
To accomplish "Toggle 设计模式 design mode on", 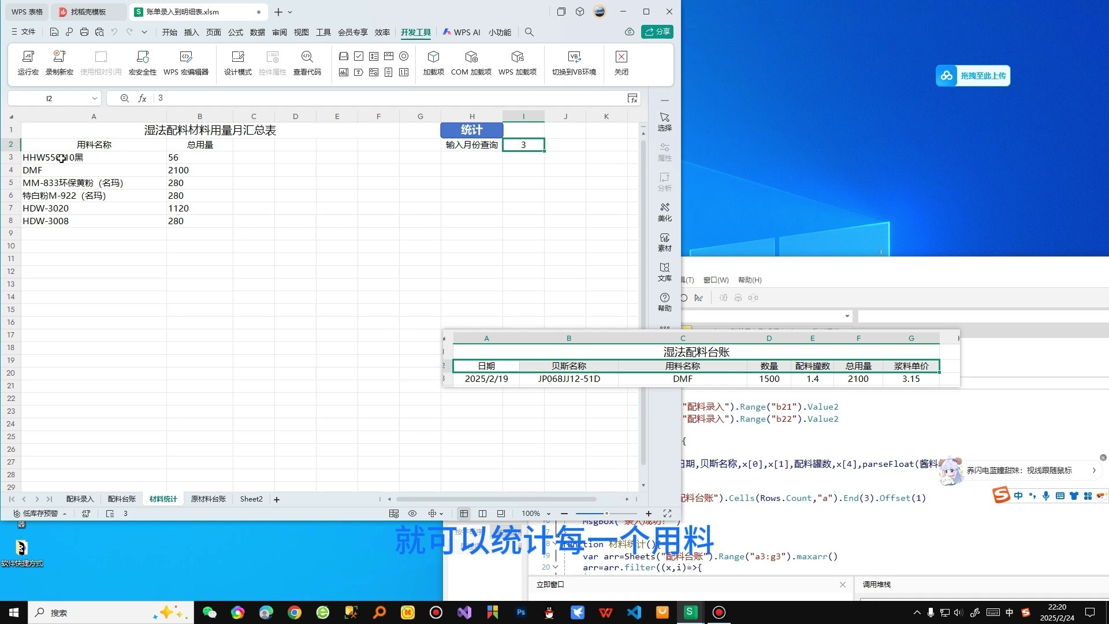I will click(237, 63).
